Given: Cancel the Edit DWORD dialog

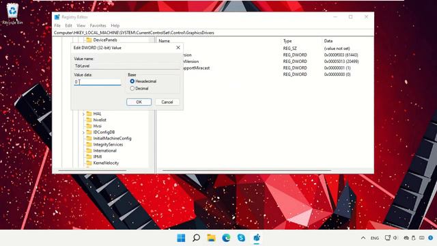Looking at the screenshot, I should tap(167, 102).
